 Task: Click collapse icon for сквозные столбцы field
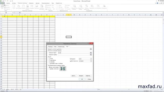pos(91,55)
